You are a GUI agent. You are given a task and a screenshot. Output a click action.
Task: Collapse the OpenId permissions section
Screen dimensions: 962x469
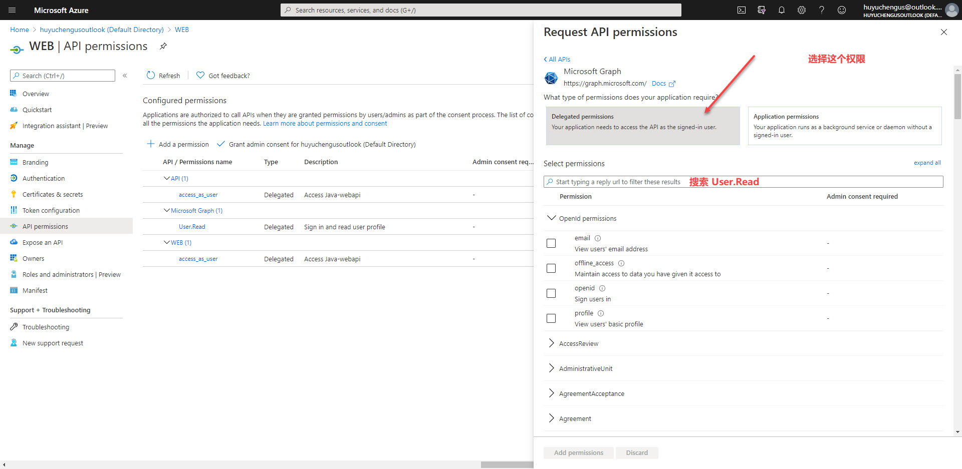point(552,218)
